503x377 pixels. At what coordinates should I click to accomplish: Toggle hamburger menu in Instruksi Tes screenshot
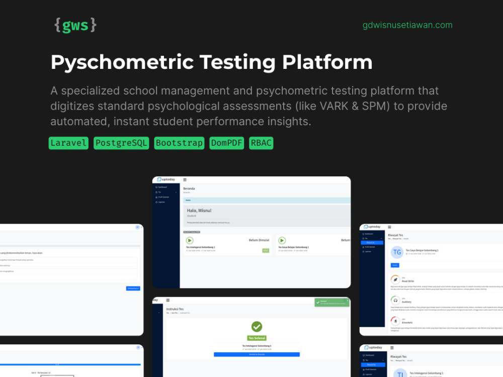[x=168, y=301]
